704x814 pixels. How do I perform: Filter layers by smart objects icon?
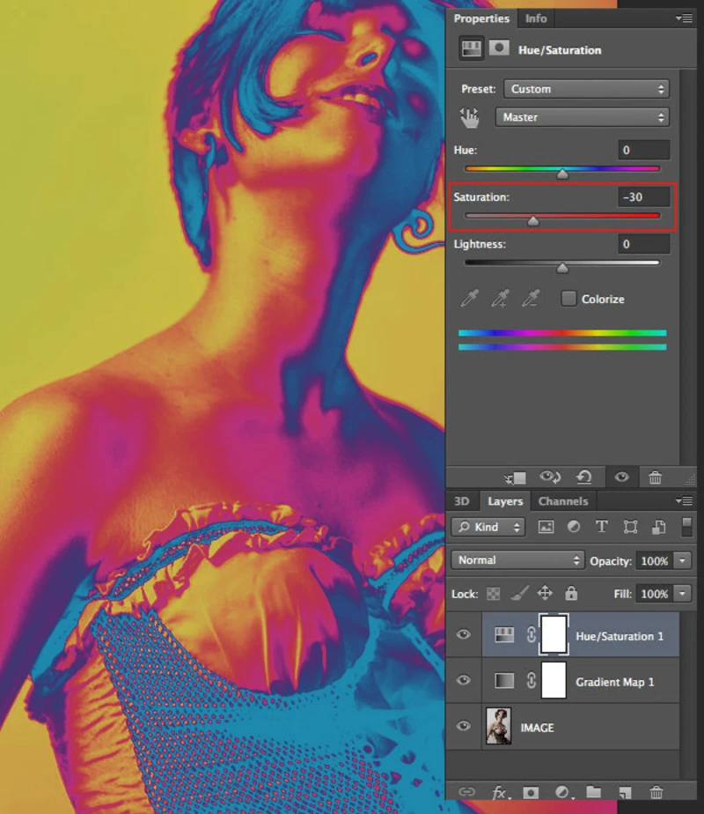(x=659, y=527)
